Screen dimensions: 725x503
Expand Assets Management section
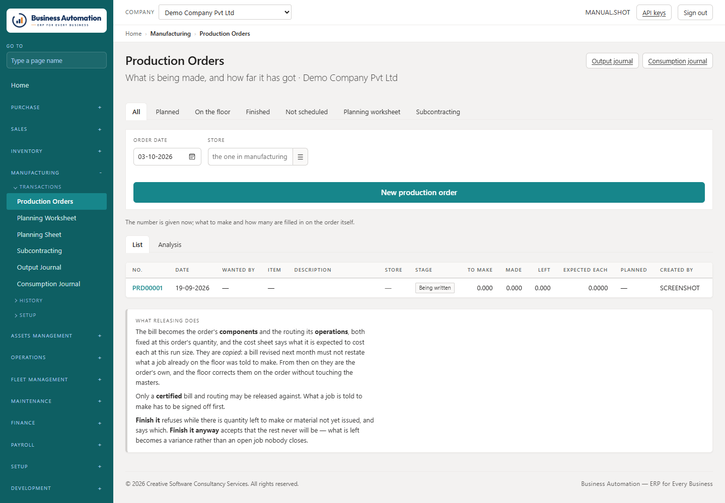pos(56,336)
